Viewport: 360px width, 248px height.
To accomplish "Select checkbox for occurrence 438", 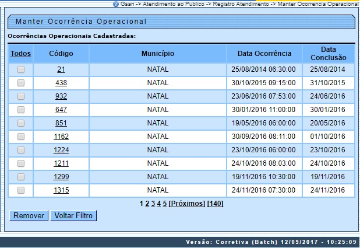I will 21,83.
